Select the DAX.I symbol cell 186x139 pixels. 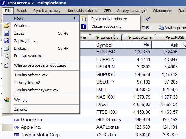pyautogui.click(x=102, y=104)
